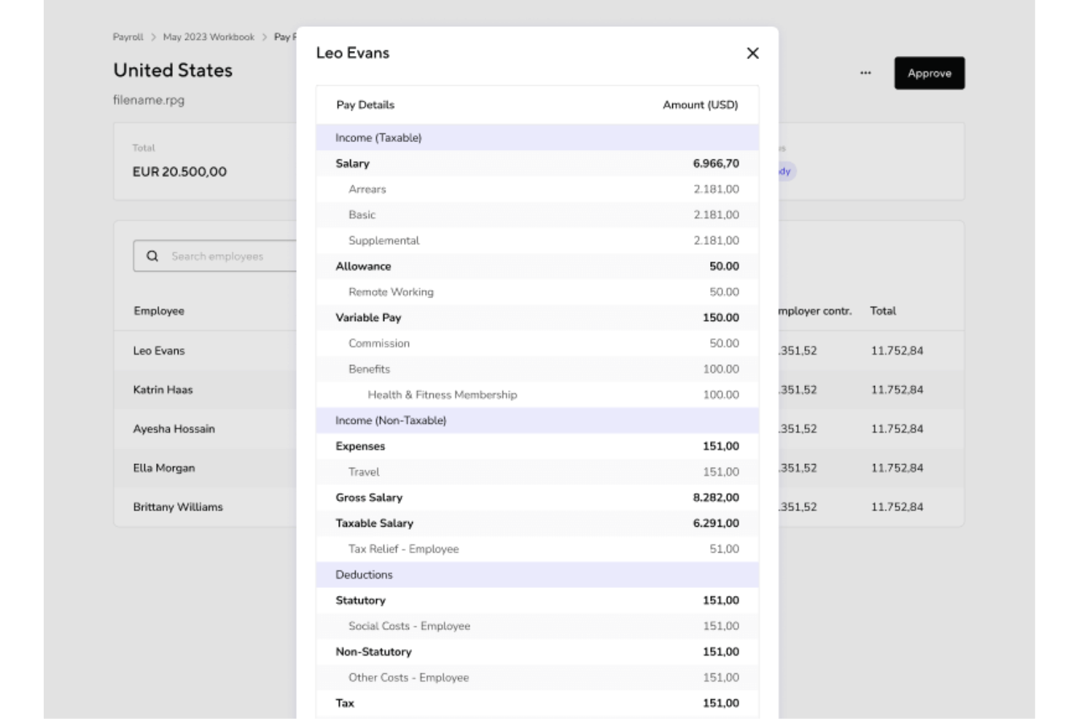Close the Leo Evans pay details dialog
The width and height of the screenshot is (1079, 719).
click(x=752, y=53)
